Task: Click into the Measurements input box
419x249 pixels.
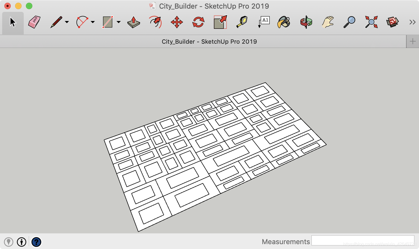Action: (x=363, y=240)
